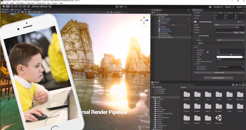Screen dimensions: 246x130
Task: Toggle the Clamp override checkbox
Action: [195, 59]
